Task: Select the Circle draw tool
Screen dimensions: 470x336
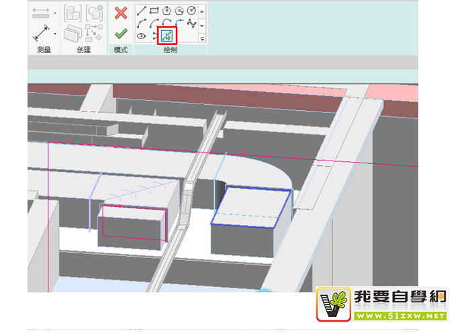Action: click(191, 10)
